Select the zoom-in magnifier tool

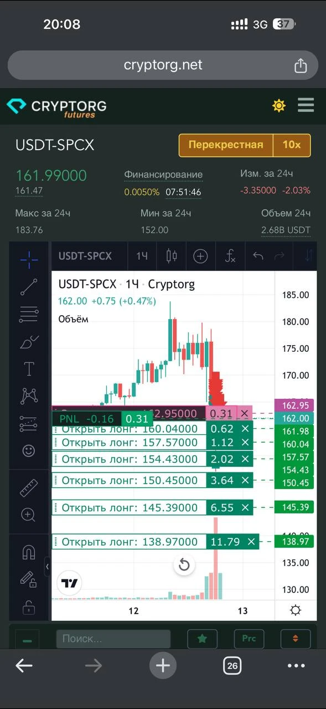tap(29, 515)
